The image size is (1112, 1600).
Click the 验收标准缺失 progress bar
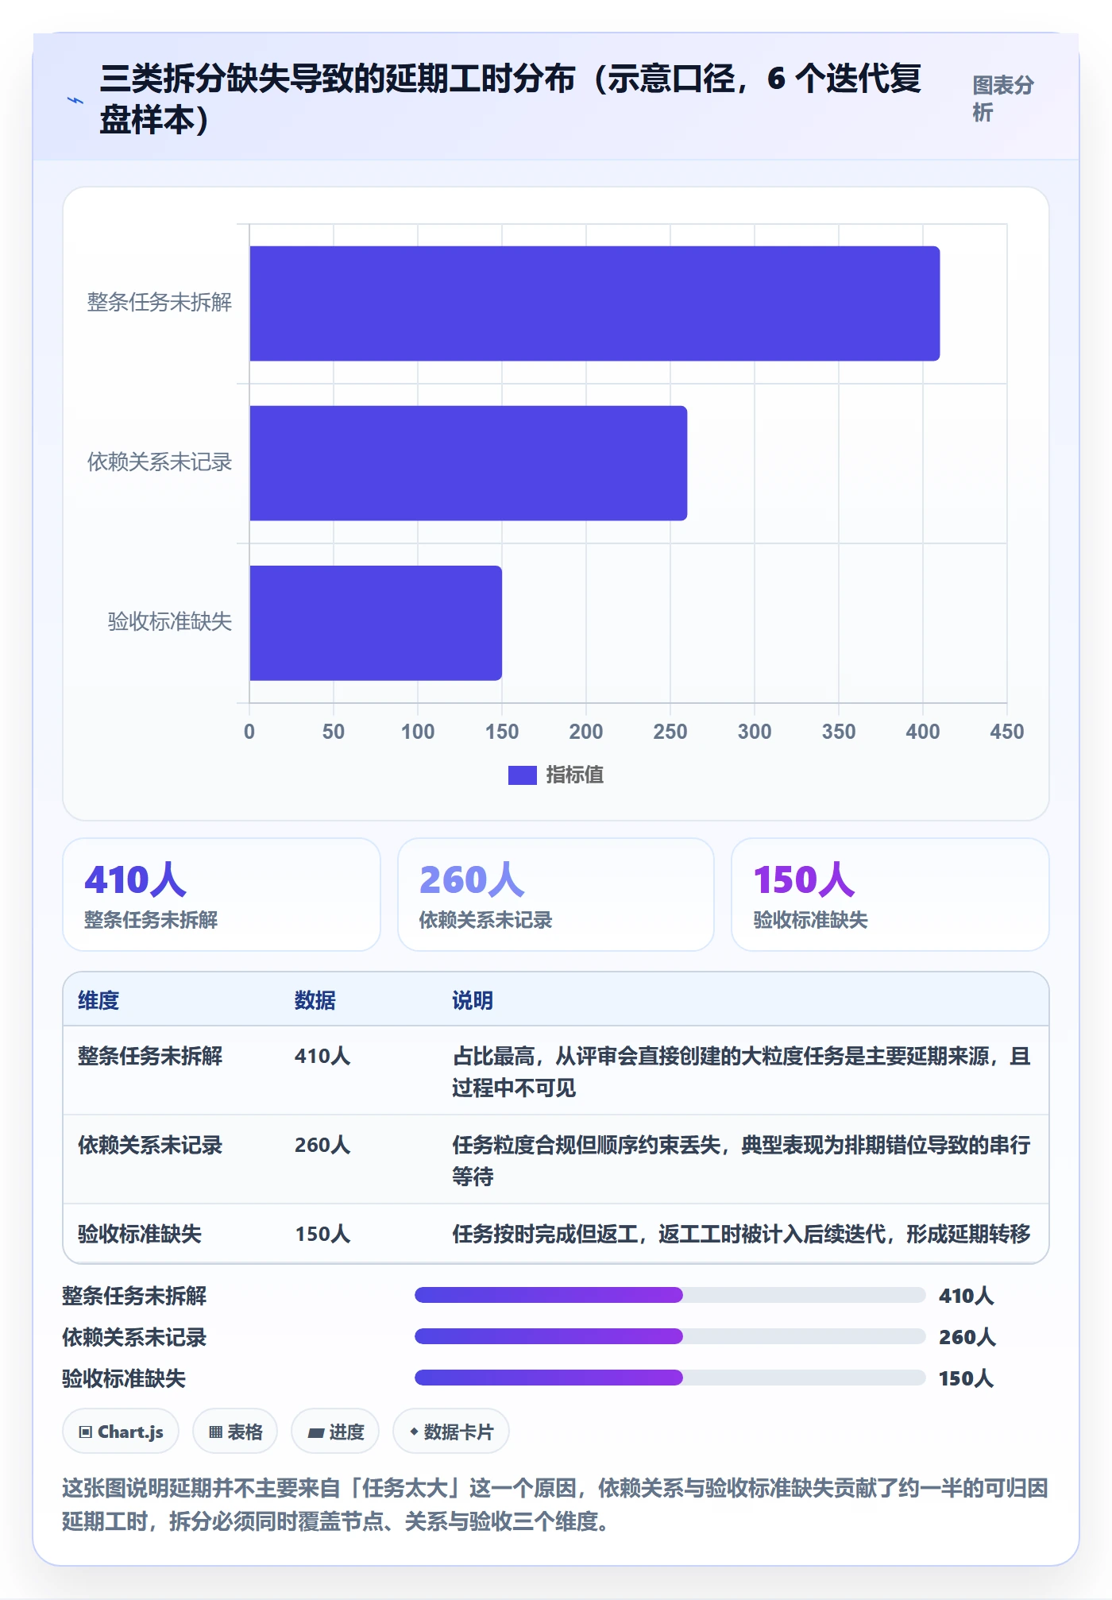point(670,1378)
